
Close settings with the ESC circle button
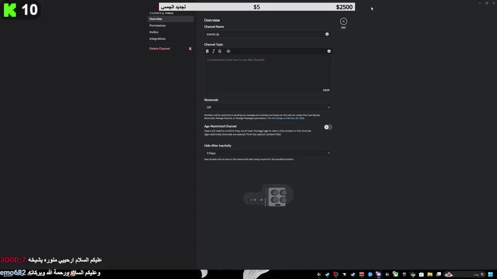pyautogui.click(x=344, y=21)
